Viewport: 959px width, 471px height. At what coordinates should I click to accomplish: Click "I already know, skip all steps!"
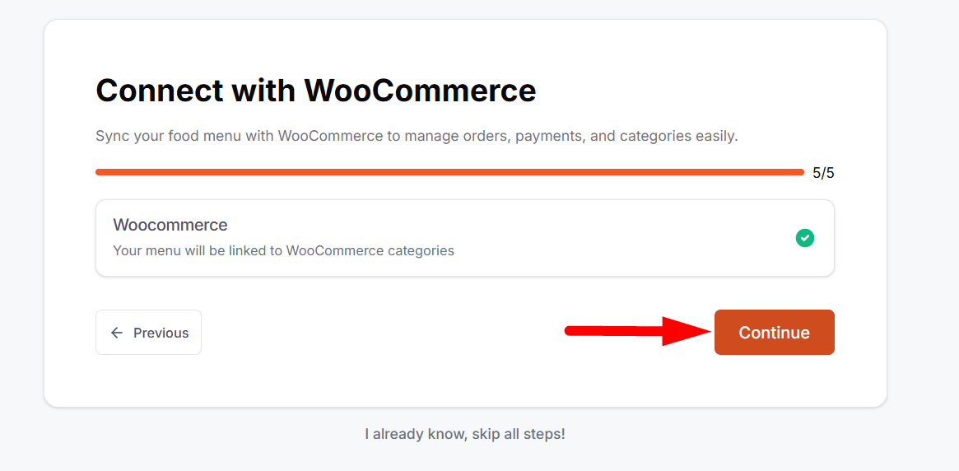465,434
